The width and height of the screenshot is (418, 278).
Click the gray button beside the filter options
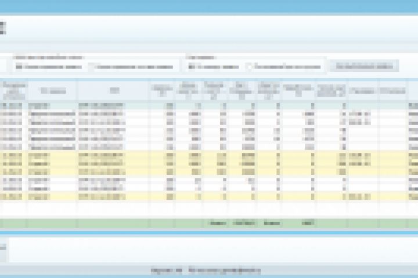tap(364, 65)
